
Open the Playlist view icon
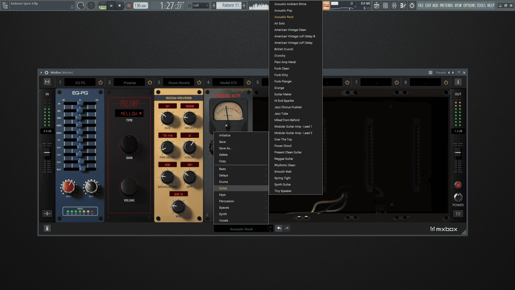(377, 5)
